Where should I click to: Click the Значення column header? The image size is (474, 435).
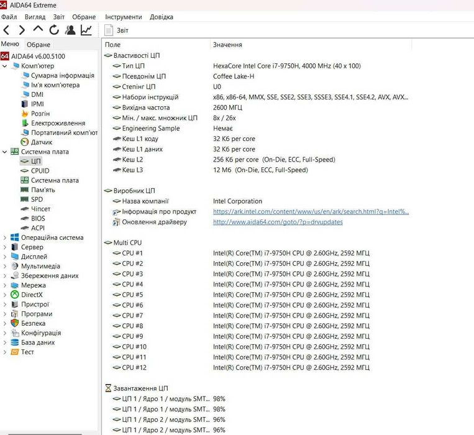(227, 45)
